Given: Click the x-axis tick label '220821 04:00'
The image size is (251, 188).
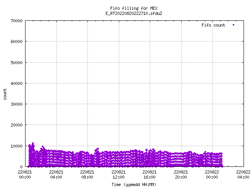Looking at the screenshot, I should pos(56,175).
